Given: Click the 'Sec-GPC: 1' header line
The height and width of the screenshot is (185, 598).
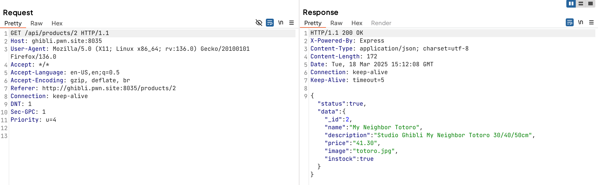Looking at the screenshot, I should click(28, 112).
